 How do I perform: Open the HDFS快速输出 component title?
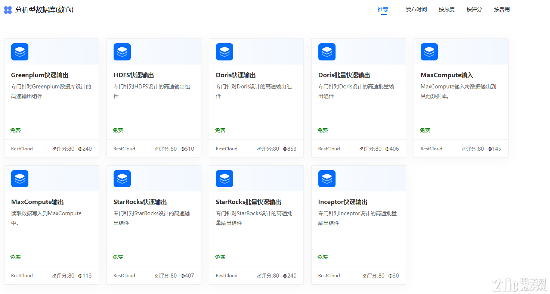[134, 75]
